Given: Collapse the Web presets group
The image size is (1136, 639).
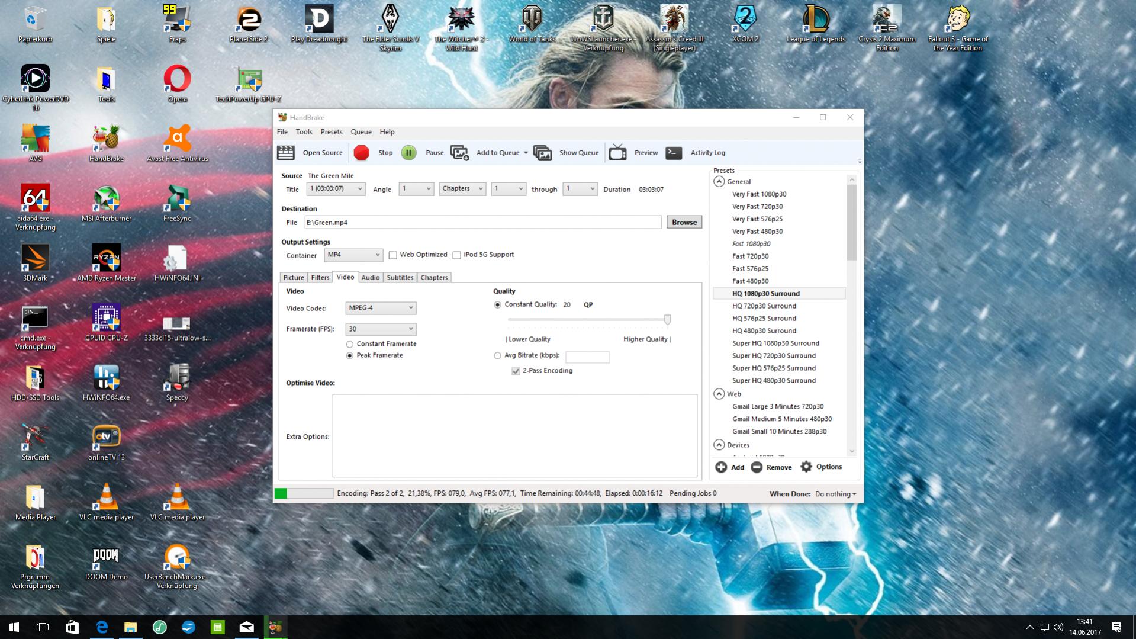Looking at the screenshot, I should pos(719,394).
